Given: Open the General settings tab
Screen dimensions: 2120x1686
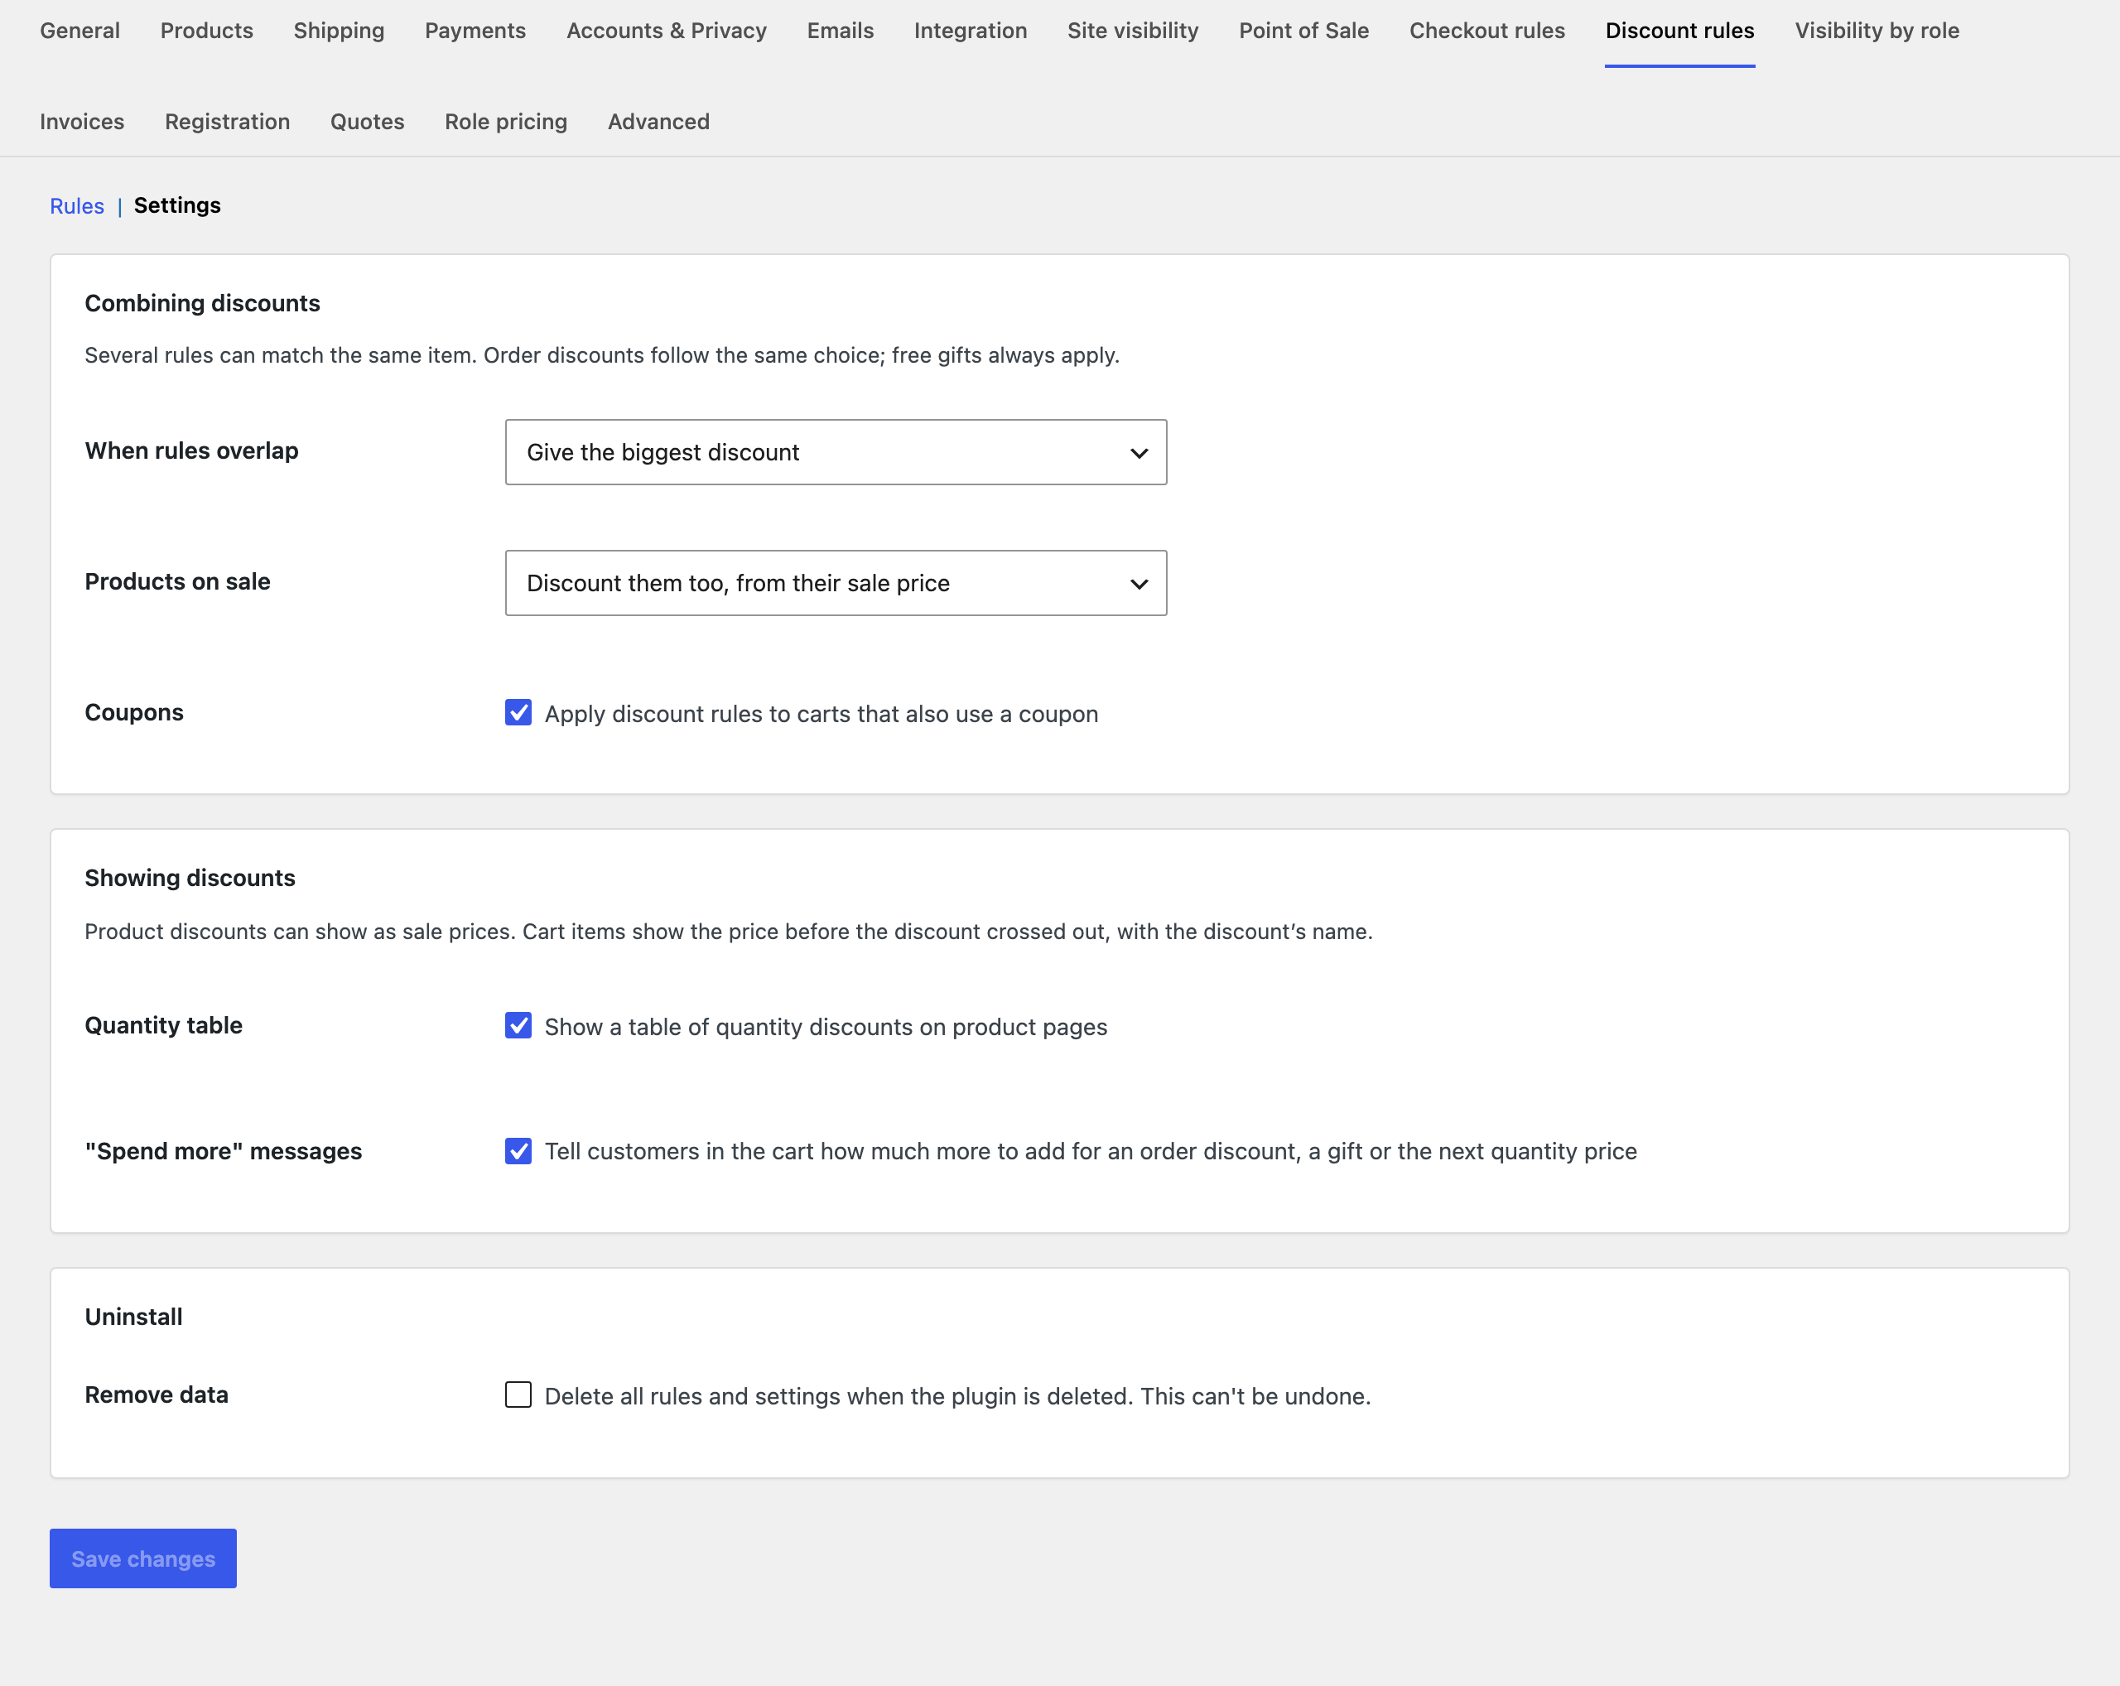Looking at the screenshot, I should click(x=79, y=31).
